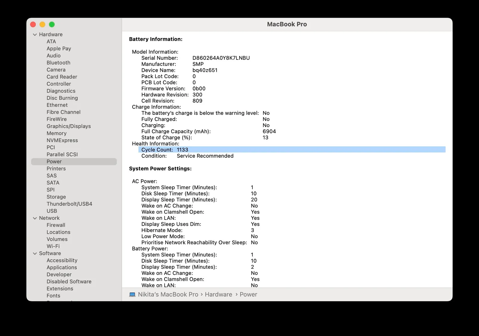Select Firewall under Network
The height and width of the screenshot is (336, 479).
(x=56, y=225)
